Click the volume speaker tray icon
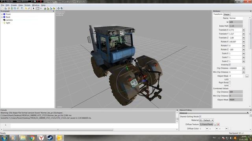Image resolution: width=252 pixels, height=141 pixels. (x=231, y=138)
